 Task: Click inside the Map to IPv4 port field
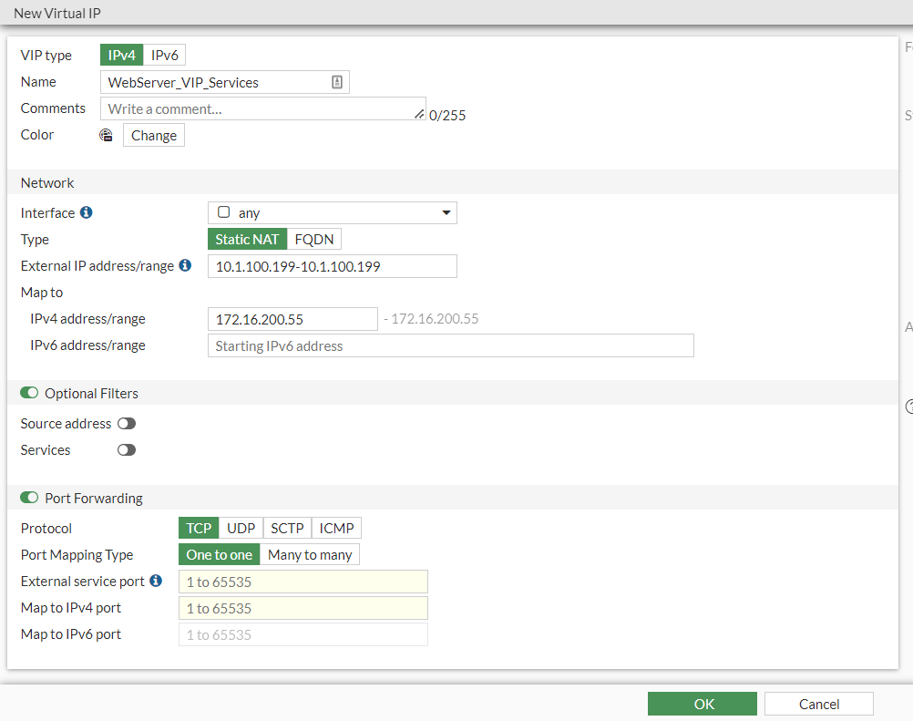(x=303, y=608)
